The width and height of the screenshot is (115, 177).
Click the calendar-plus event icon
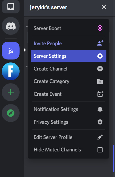[100, 94]
